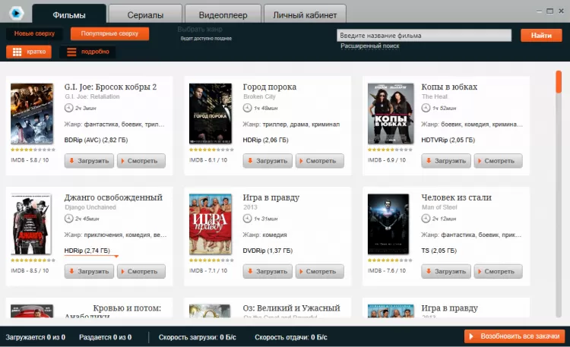
Task: Click the clock icon by 1ч 52мин
Action: [426, 108]
